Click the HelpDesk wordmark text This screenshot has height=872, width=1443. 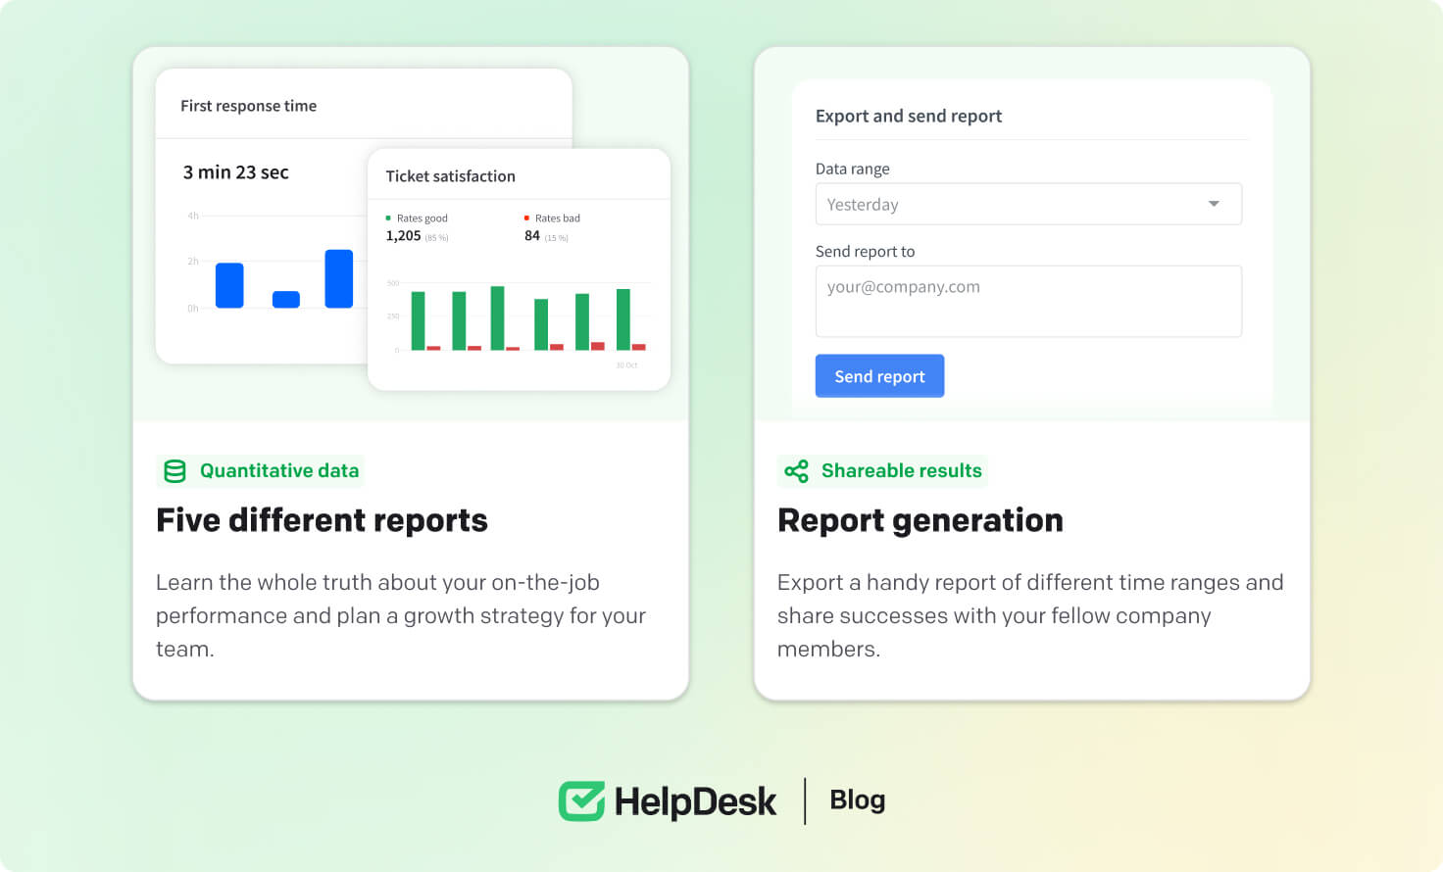point(695,802)
